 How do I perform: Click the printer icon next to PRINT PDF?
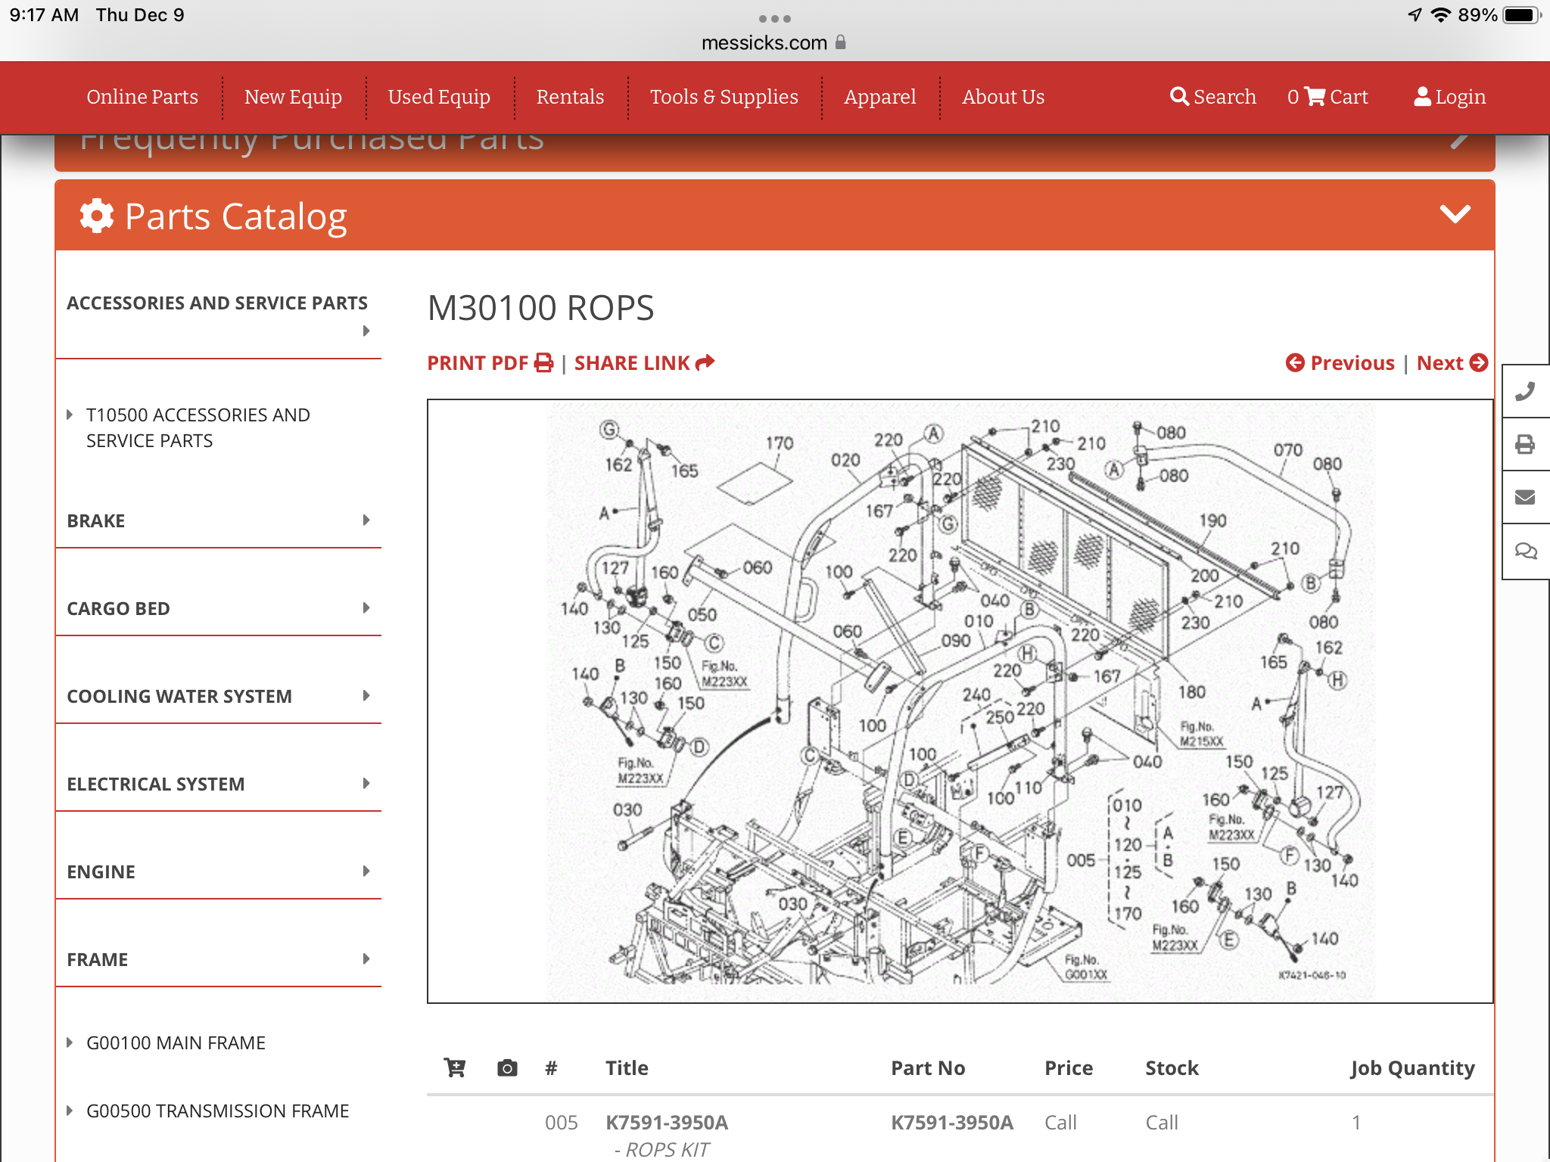coord(543,363)
